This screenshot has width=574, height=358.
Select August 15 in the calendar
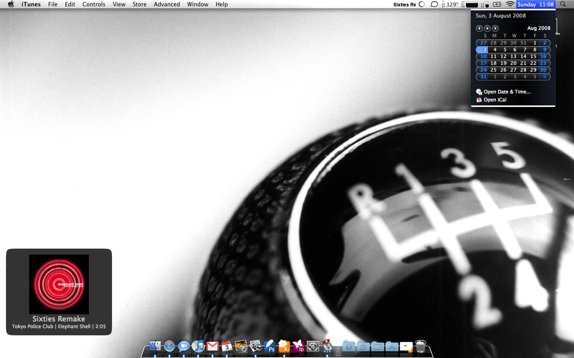[x=533, y=56]
